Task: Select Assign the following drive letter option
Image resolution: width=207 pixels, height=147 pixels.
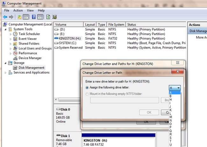Action: click(x=88, y=87)
